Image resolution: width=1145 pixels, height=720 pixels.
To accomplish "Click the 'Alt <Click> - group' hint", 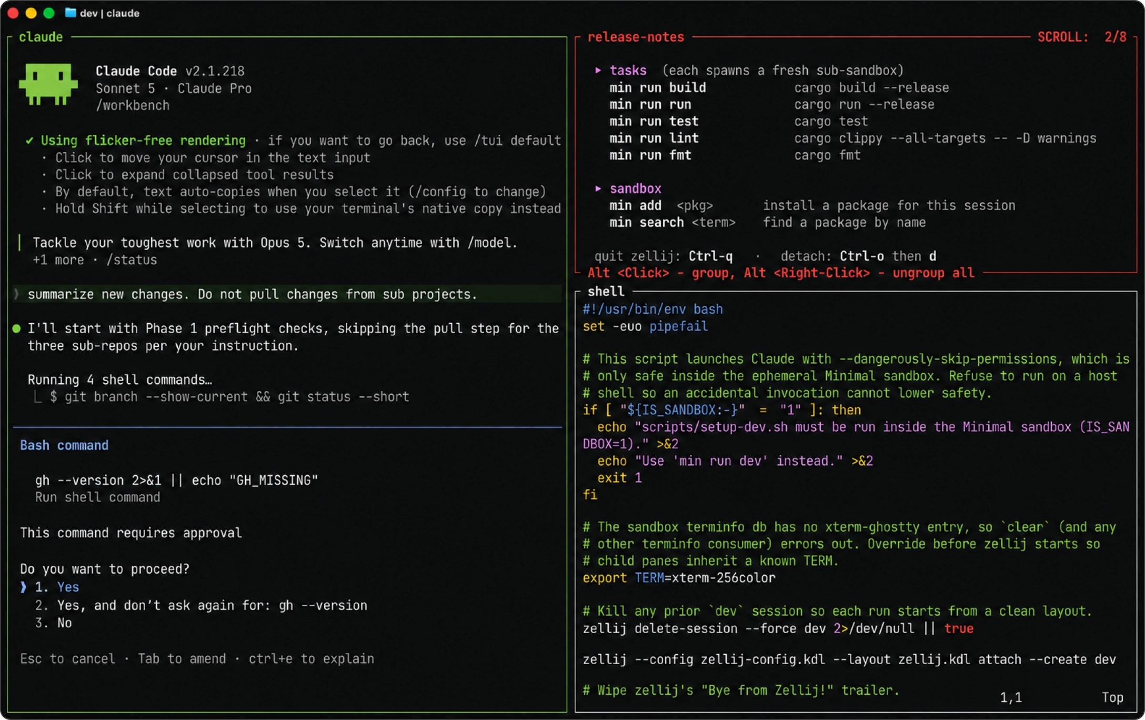I will pos(661,273).
